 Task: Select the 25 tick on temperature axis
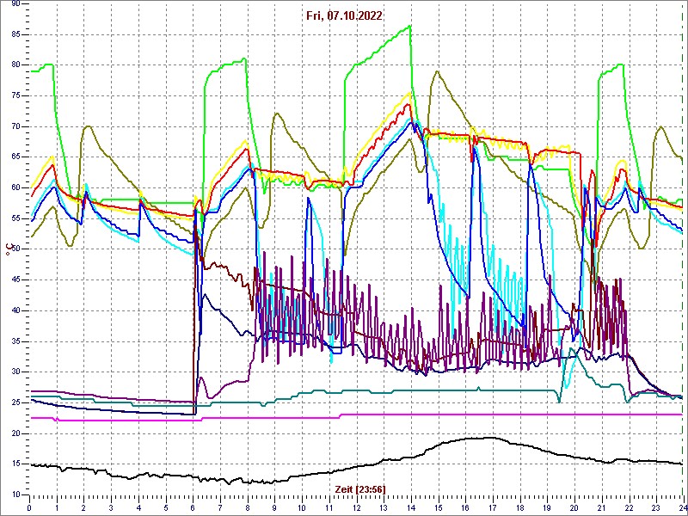click(15, 402)
